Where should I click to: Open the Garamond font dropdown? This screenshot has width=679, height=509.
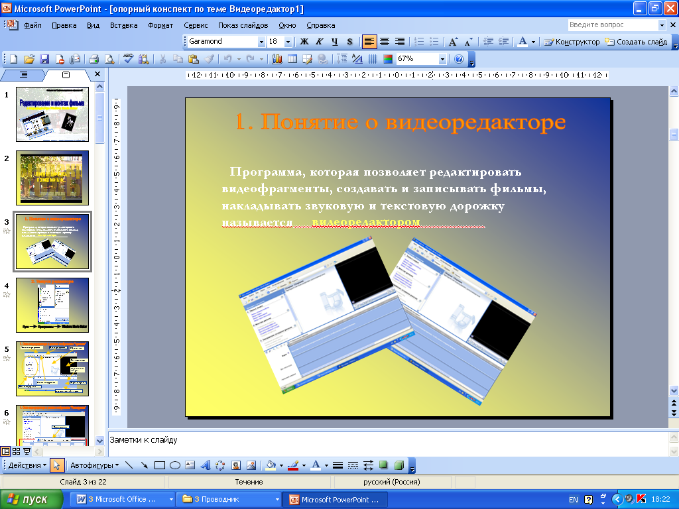pyautogui.click(x=261, y=42)
